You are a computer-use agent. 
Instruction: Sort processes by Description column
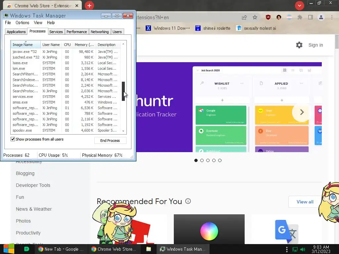tap(108, 45)
